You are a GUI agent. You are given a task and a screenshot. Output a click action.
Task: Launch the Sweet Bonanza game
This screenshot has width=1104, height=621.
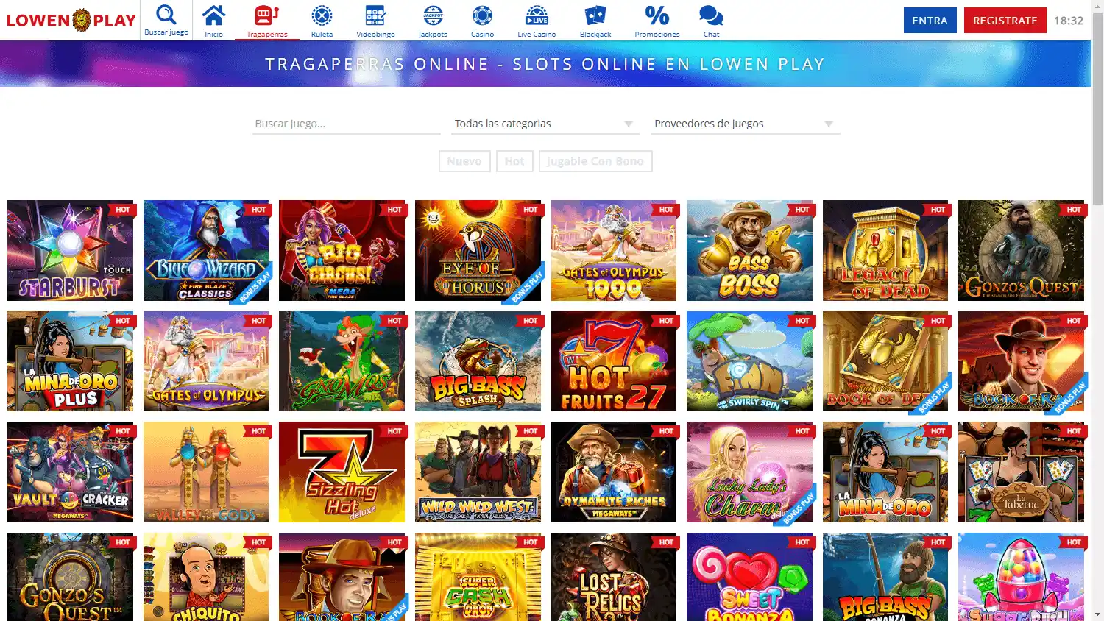coord(749,577)
